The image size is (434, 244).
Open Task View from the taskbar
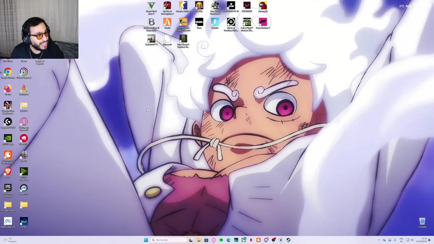tap(191, 240)
